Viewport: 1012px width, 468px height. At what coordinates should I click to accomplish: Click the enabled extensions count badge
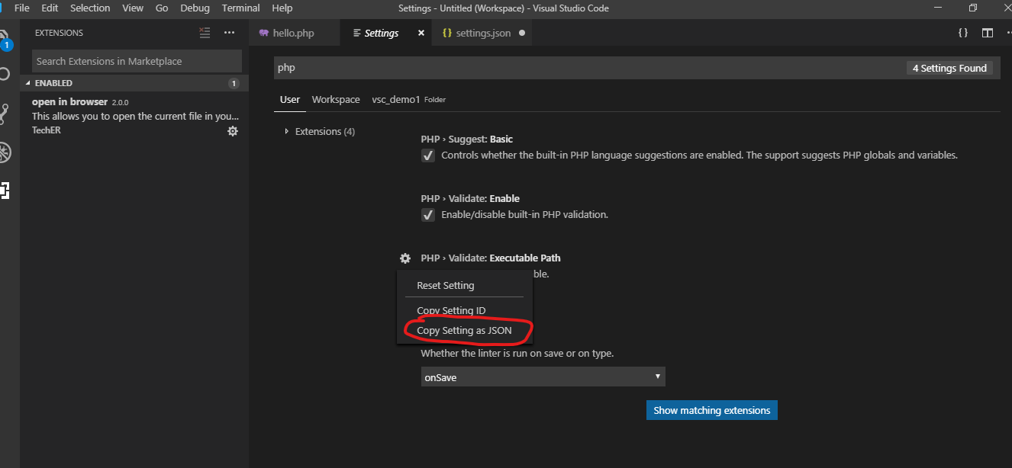pyautogui.click(x=234, y=83)
